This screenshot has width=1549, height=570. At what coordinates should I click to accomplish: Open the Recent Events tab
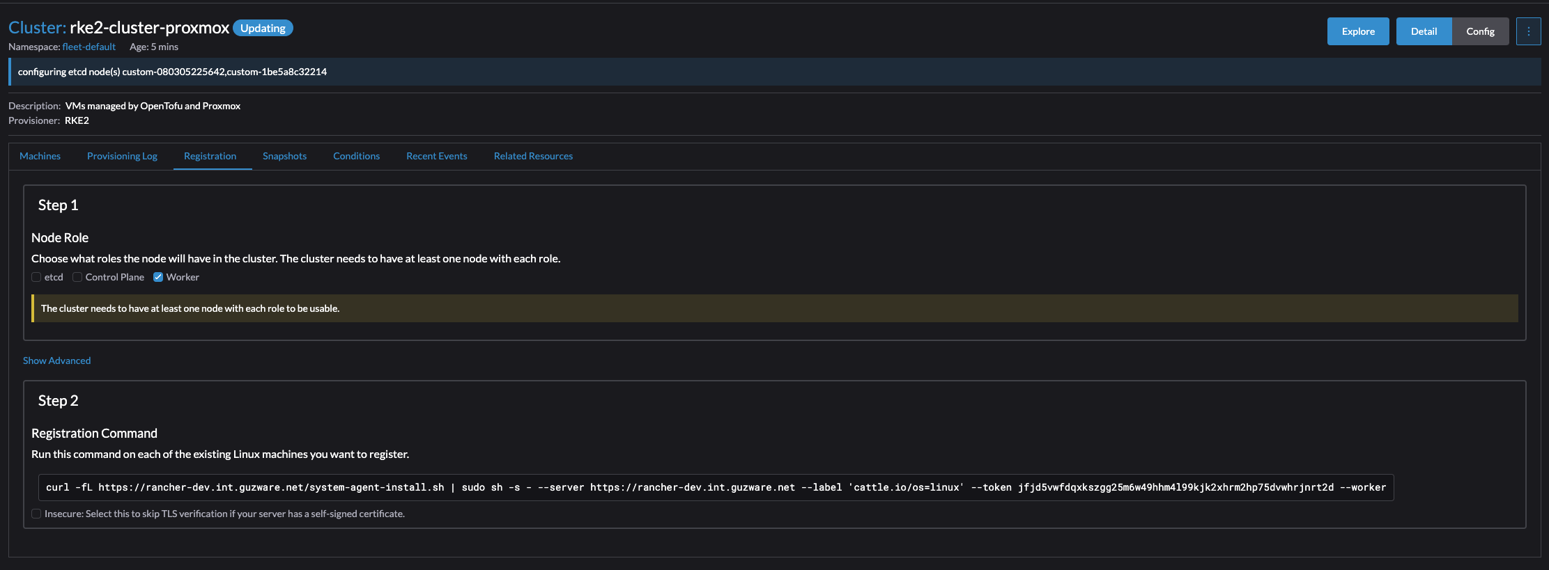point(436,156)
